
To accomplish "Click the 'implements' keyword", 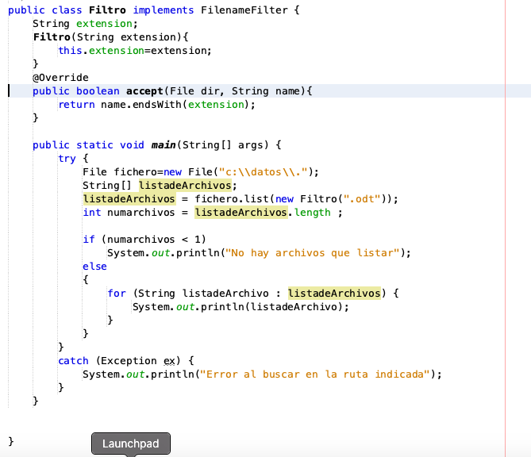I will (x=164, y=10).
